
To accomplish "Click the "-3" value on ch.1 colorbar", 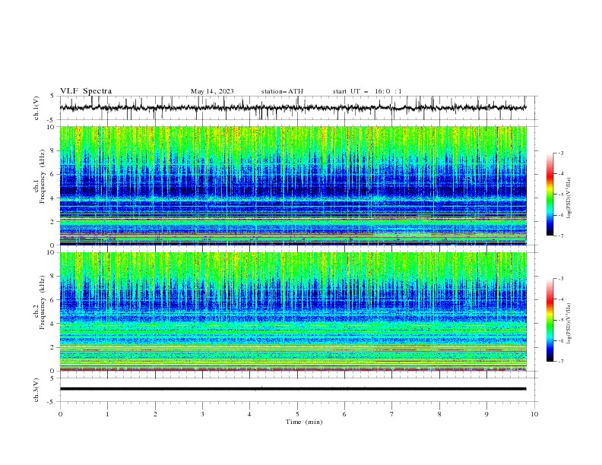I will click(x=561, y=153).
